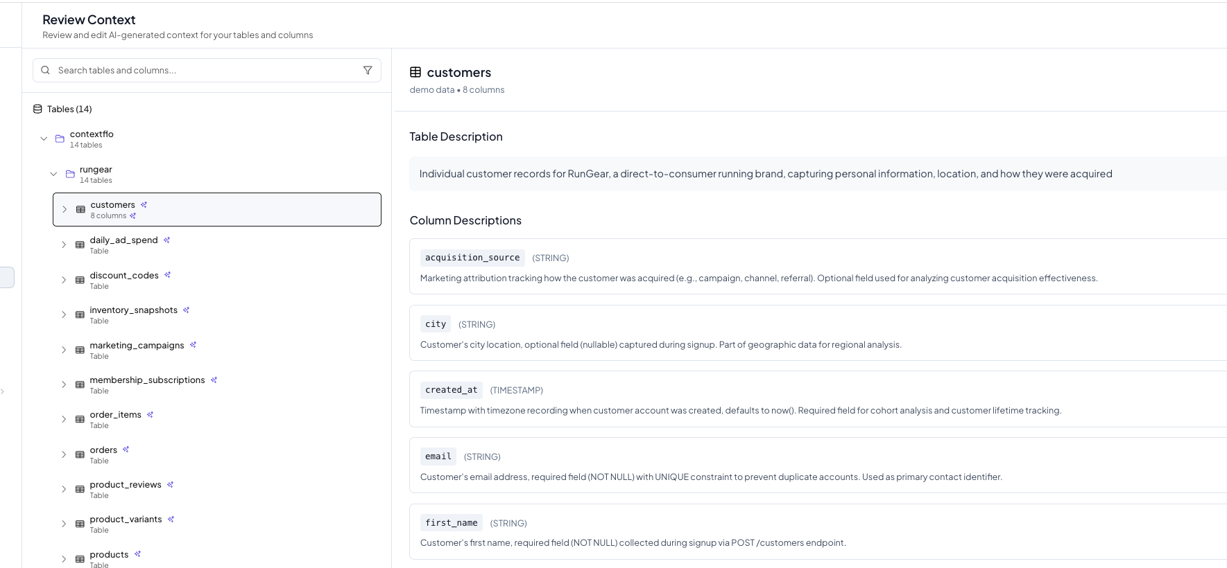
Task: Collapse the rungear folder
Action: (53, 174)
